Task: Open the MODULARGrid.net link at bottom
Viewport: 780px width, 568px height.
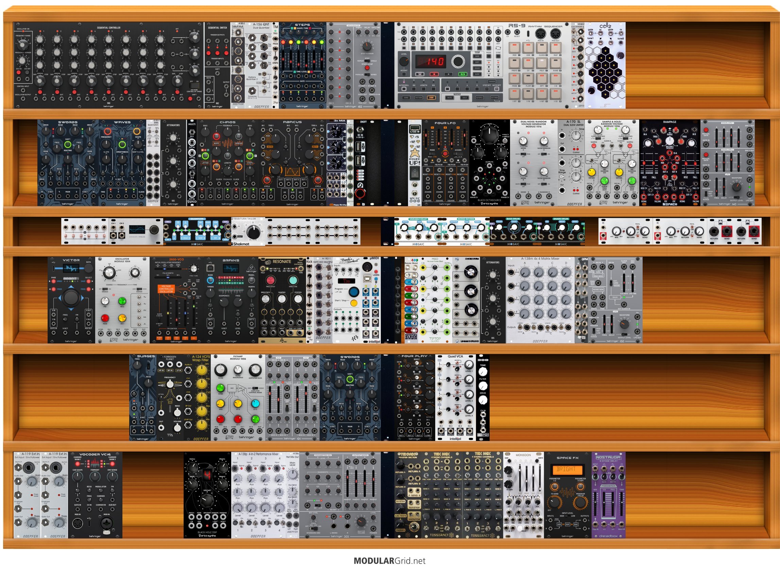Action: [389, 561]
